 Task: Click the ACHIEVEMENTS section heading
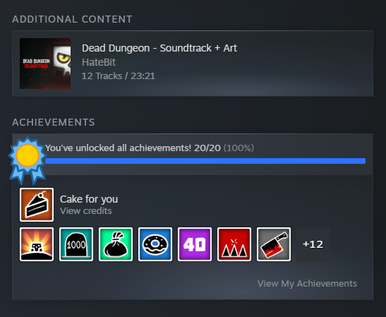54,122
